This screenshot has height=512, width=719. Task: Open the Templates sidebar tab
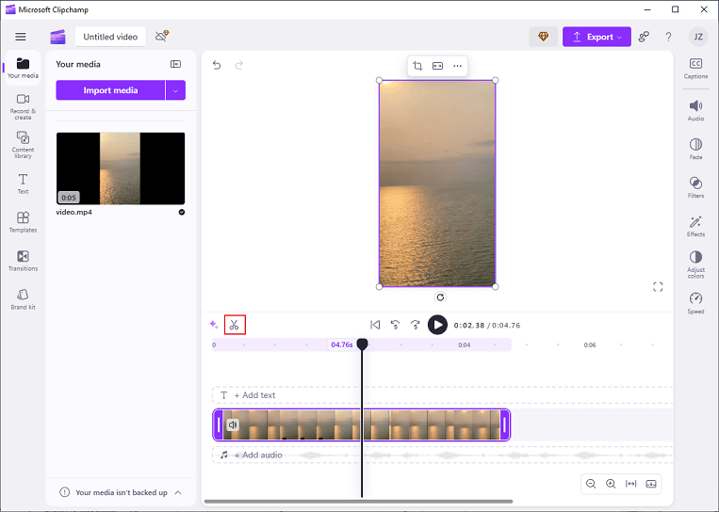(23, 222)
